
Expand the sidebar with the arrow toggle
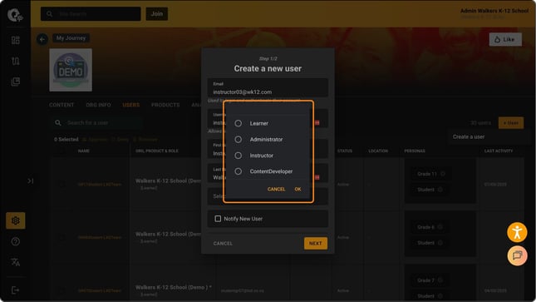[31, 181]
